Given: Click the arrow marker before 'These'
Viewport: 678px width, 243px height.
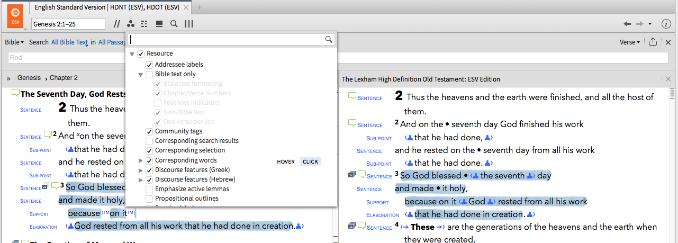Looking at the screenshot, I should pos(405,227).
